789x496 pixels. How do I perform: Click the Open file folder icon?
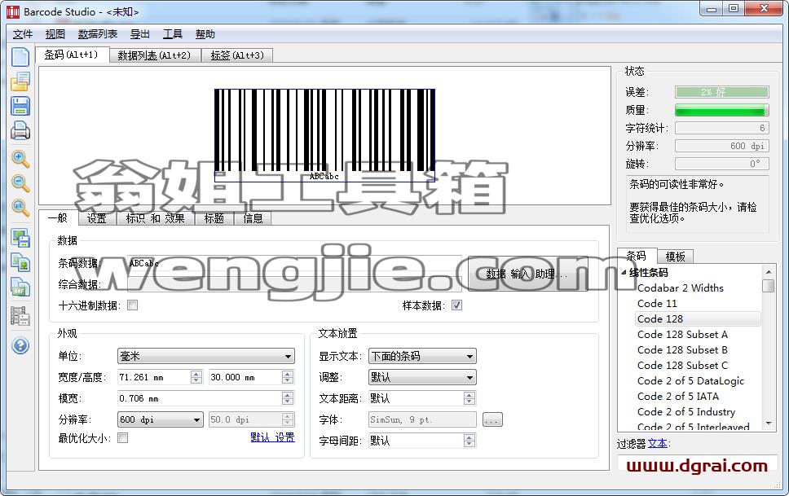tap(20, 81)
